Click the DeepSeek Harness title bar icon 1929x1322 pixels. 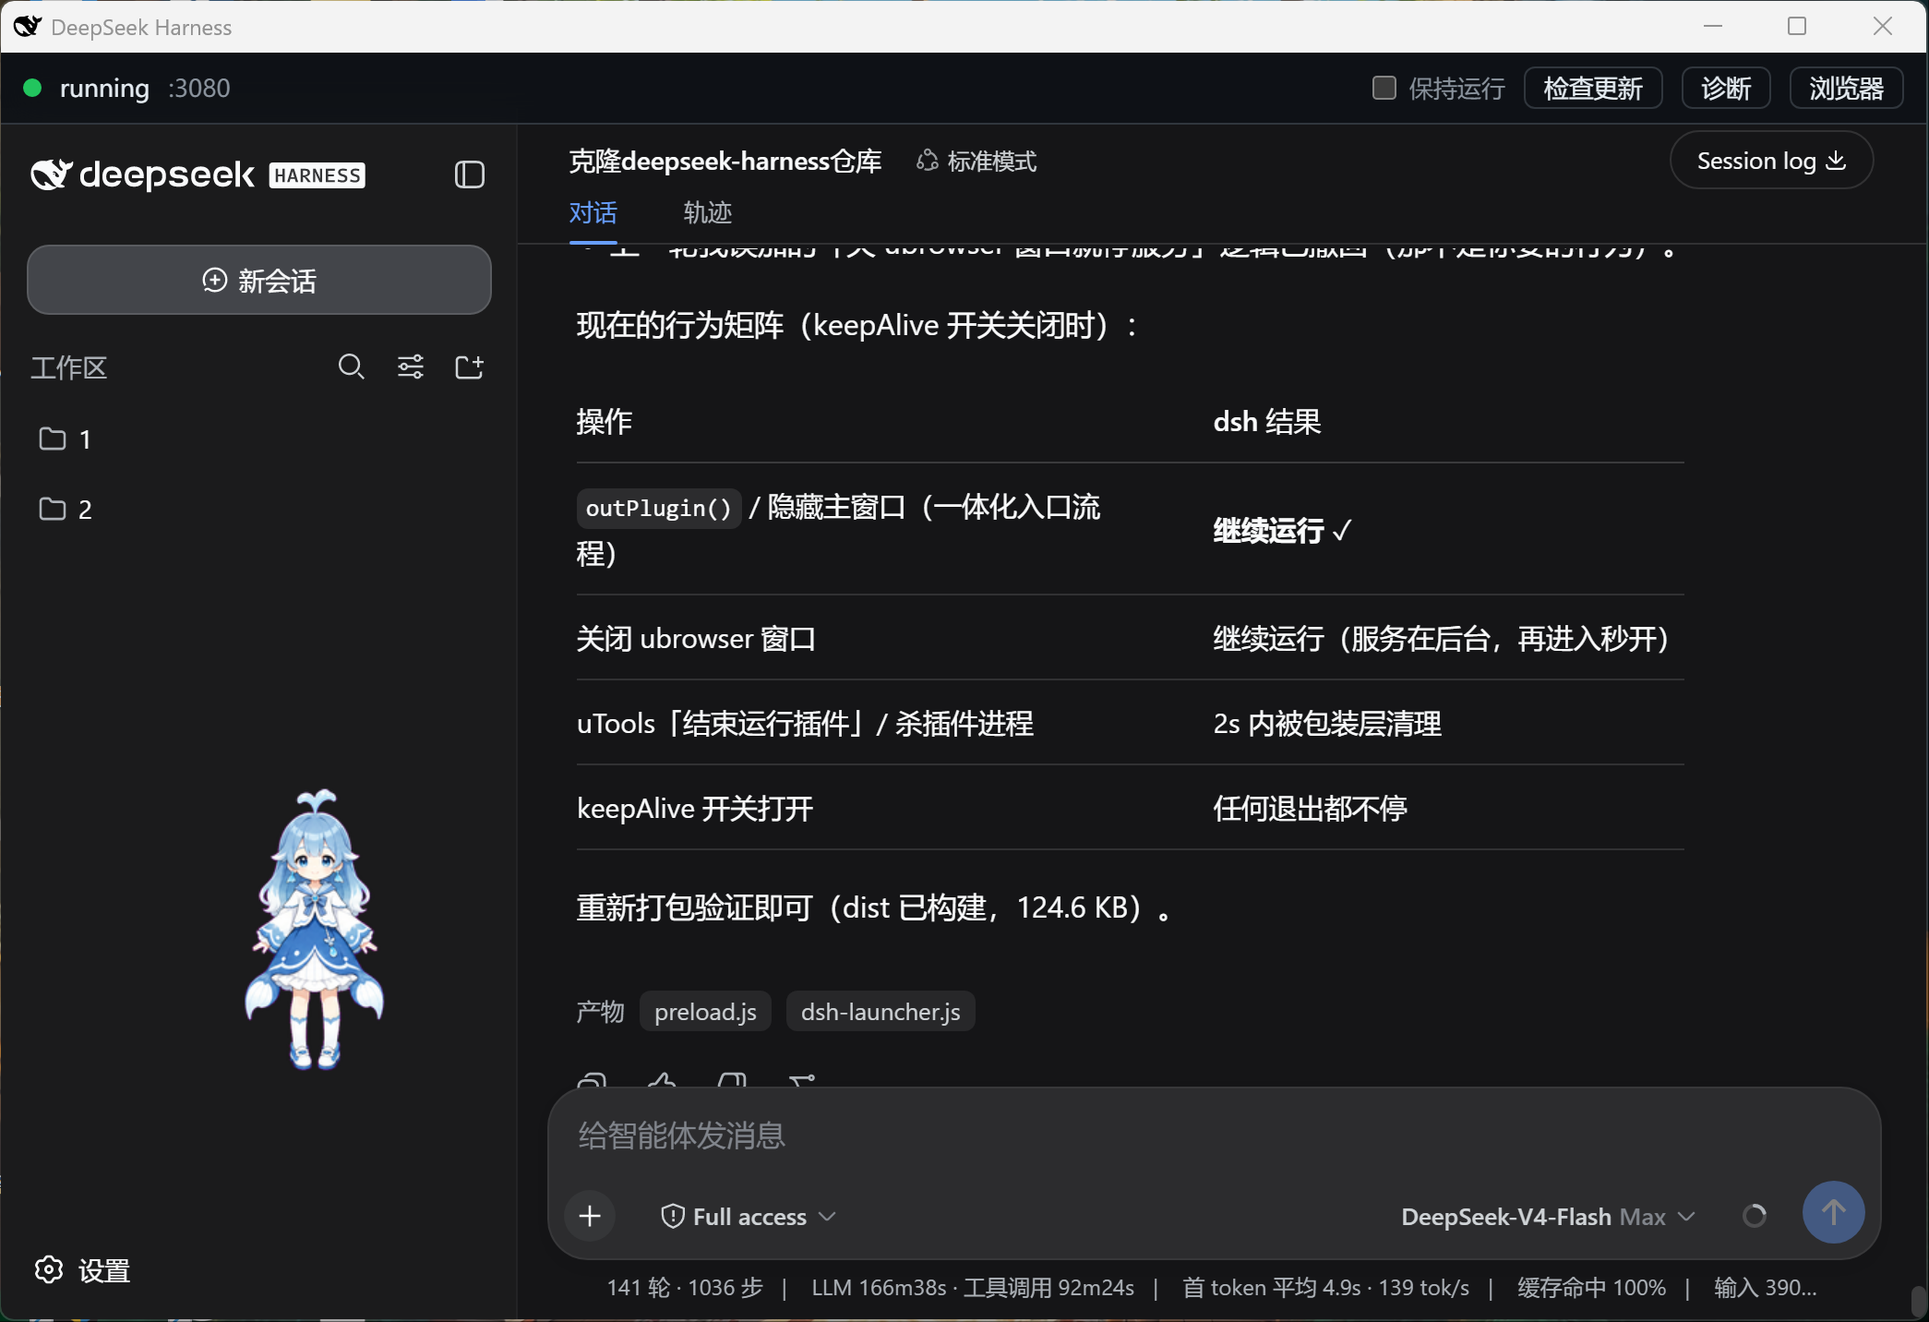pyautogui.click(x=28, y=27)
